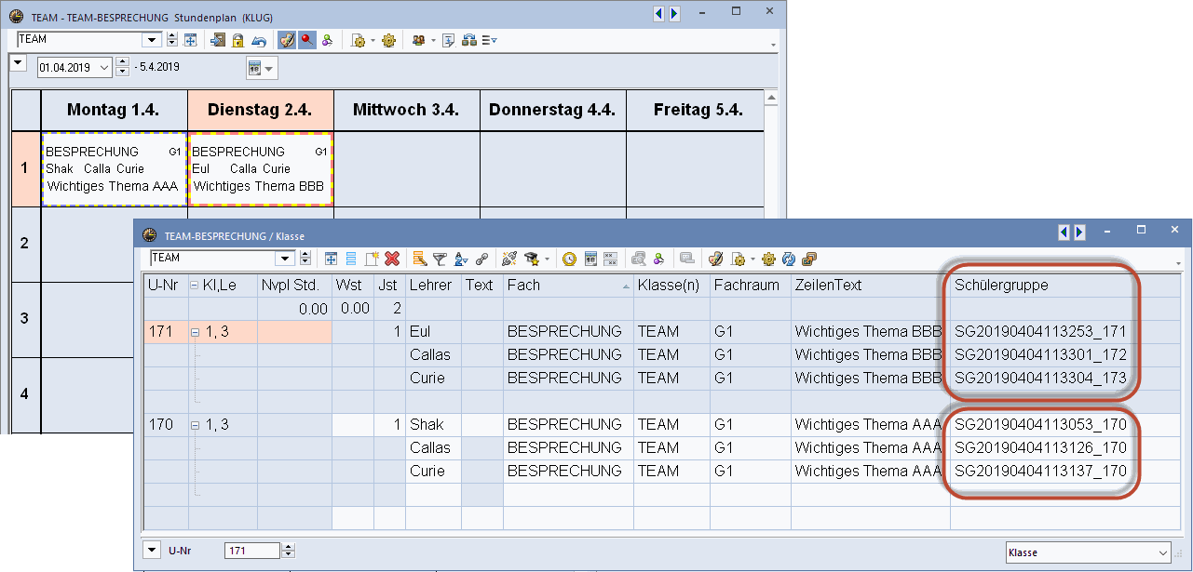Expand the black triangle button left of the date
Screen dimensions: 1193x572
(x=18, y=63)
